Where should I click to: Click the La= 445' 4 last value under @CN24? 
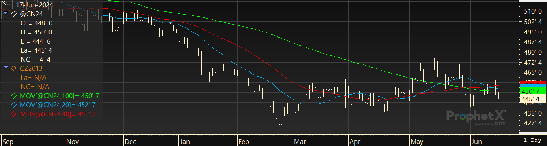click(36, 50)
